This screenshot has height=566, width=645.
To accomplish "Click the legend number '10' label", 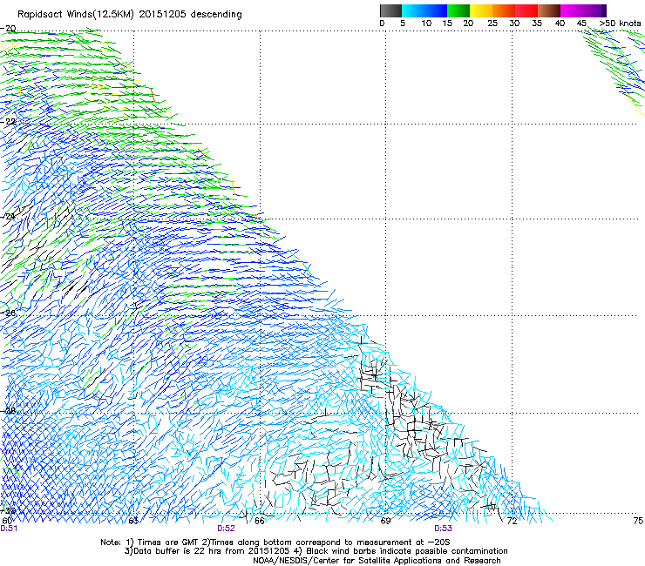I will coord(426,24).
